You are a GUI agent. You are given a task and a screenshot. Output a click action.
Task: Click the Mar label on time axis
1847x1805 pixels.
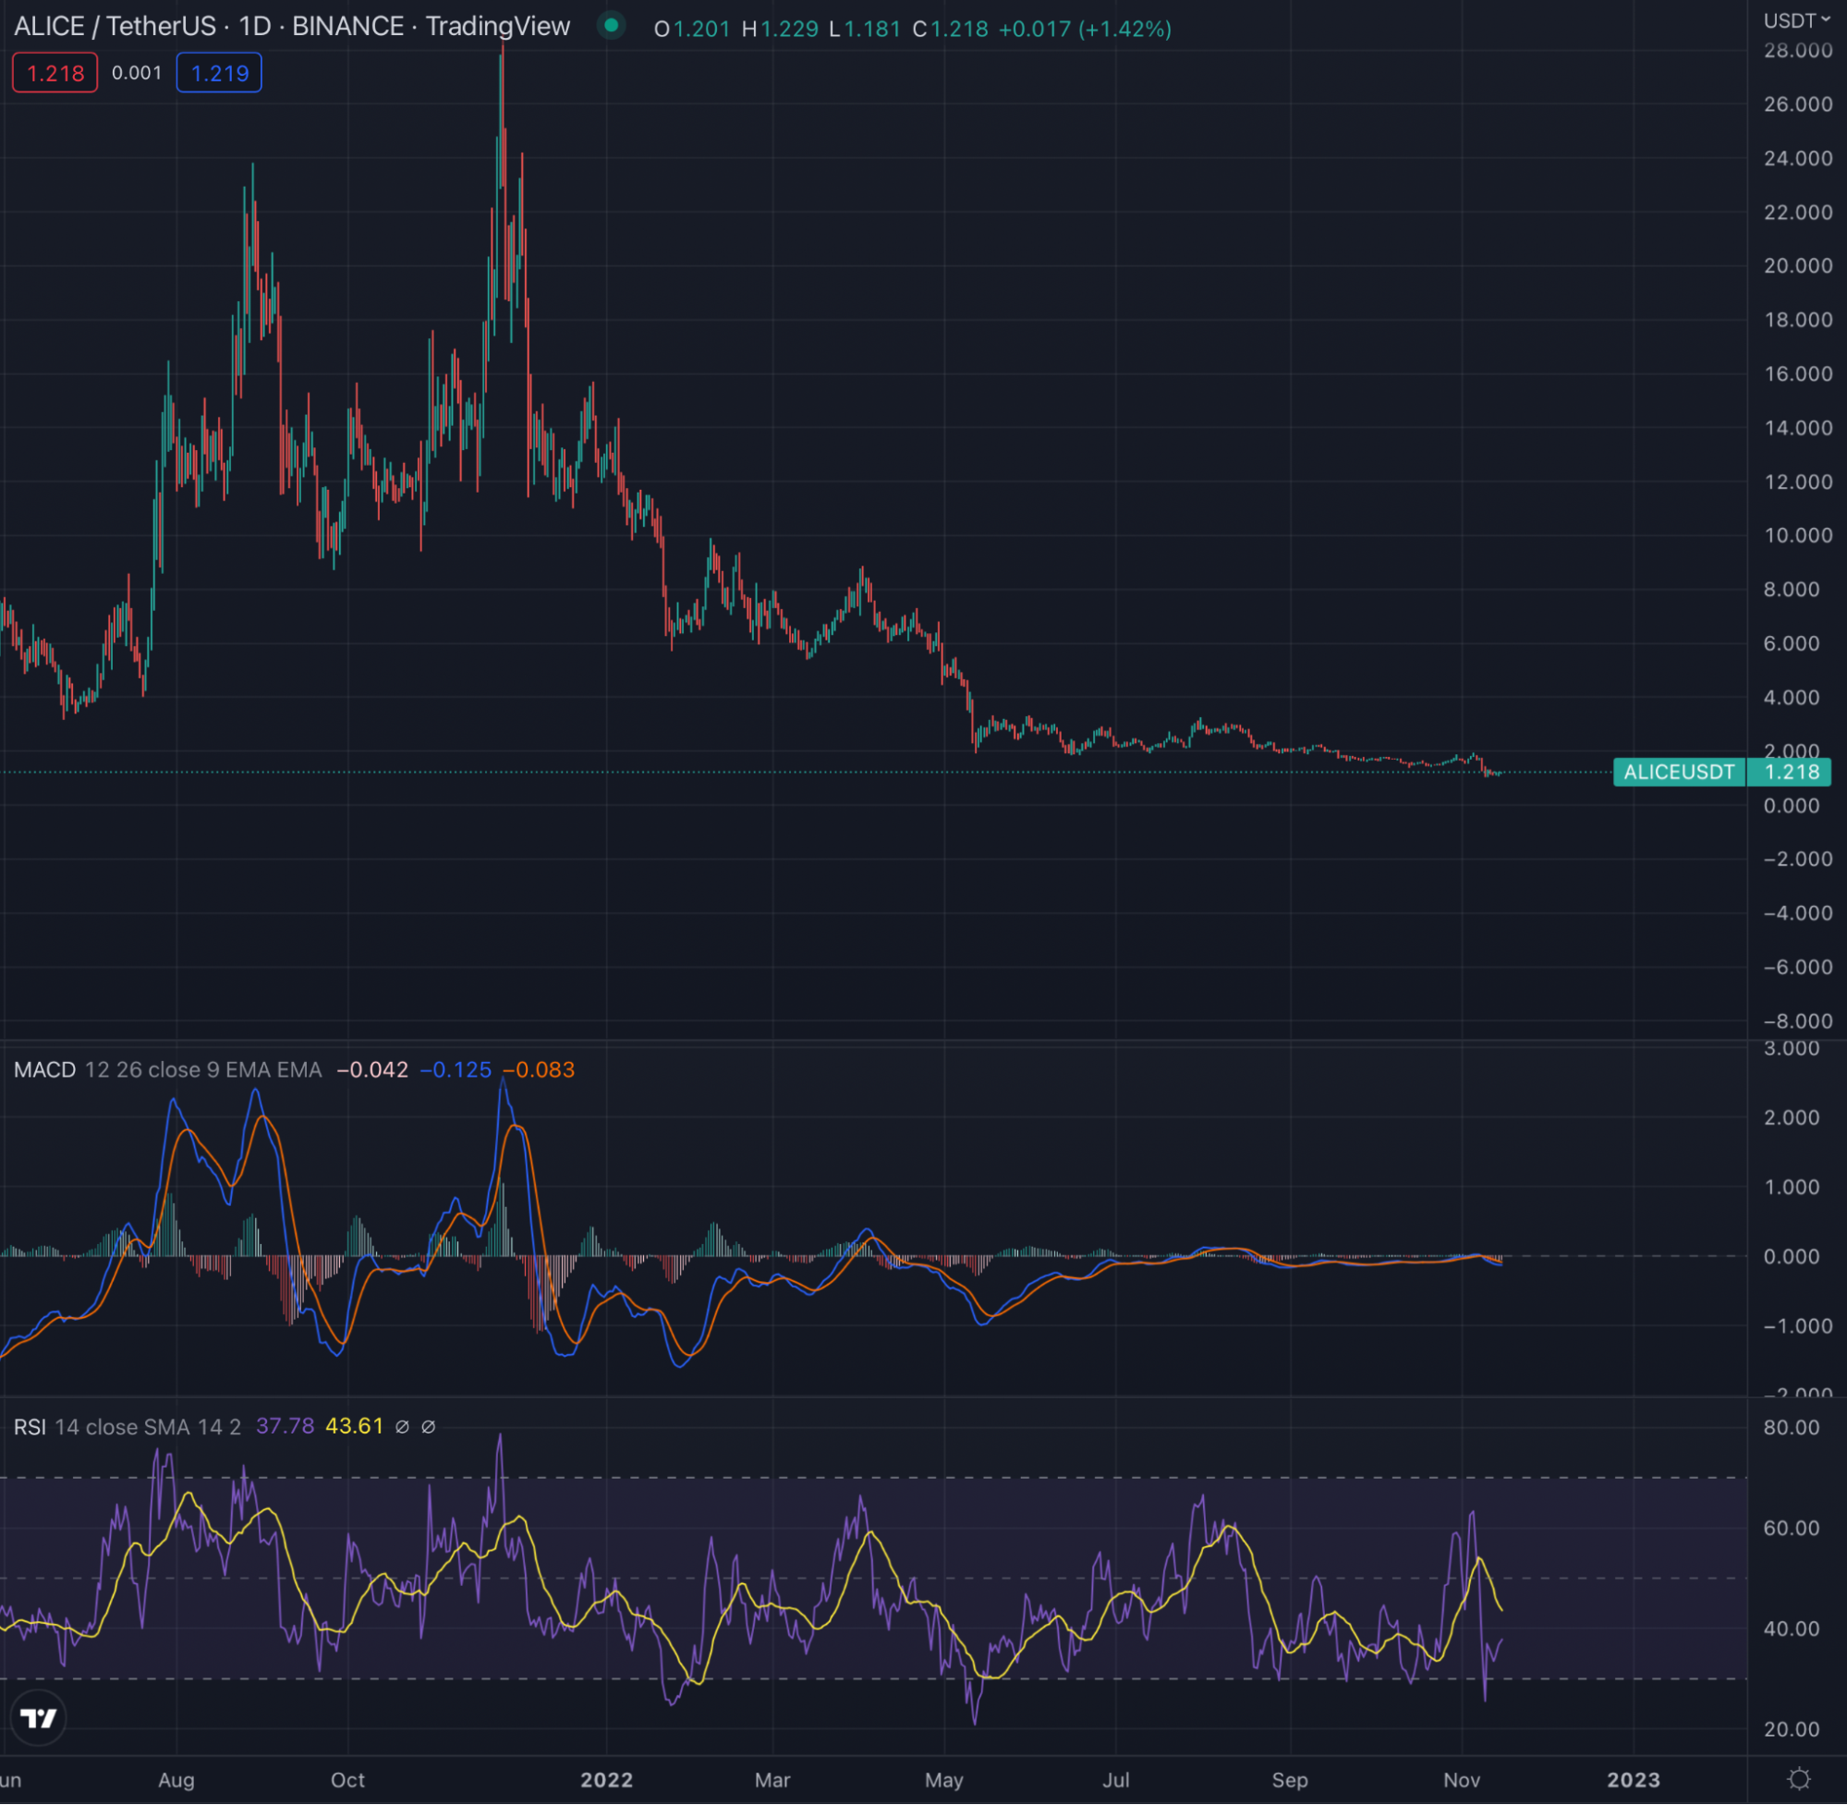pos(772,1779)
